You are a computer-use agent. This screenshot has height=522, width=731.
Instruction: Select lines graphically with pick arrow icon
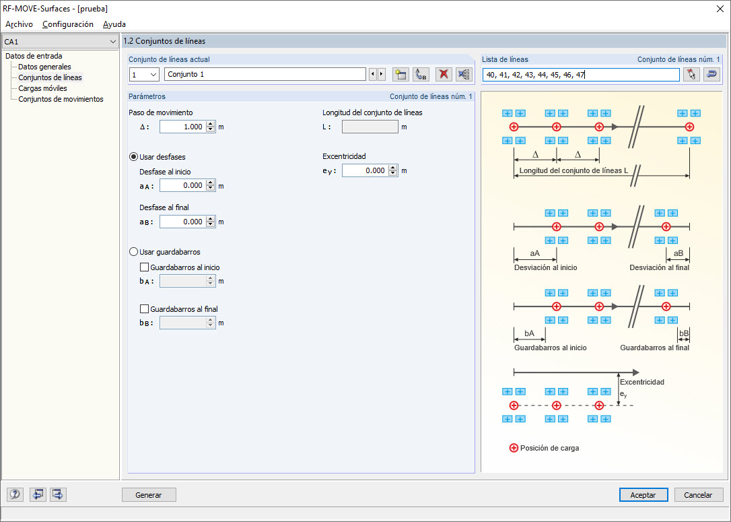pos(692,74)
